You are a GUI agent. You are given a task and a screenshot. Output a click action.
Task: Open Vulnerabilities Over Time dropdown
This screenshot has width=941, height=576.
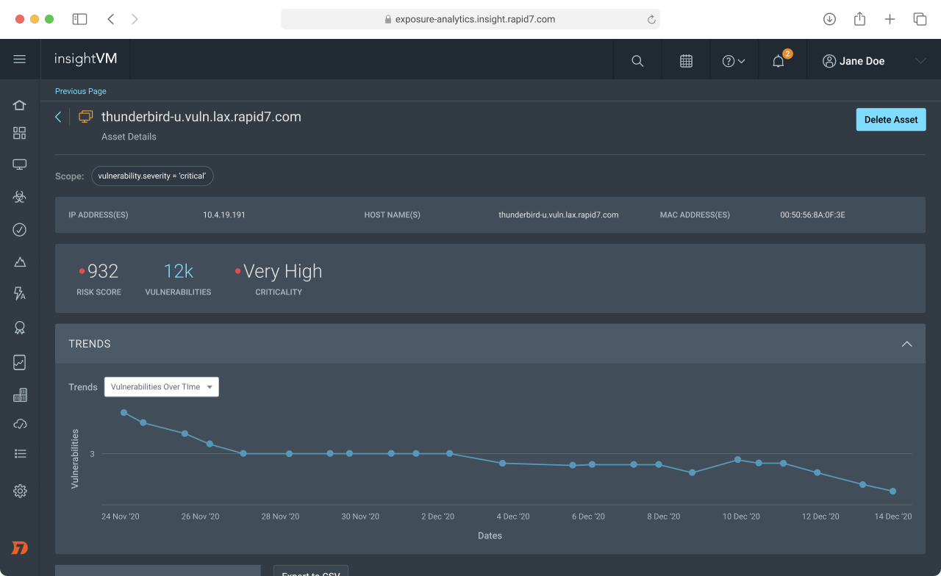click(162, 387)
